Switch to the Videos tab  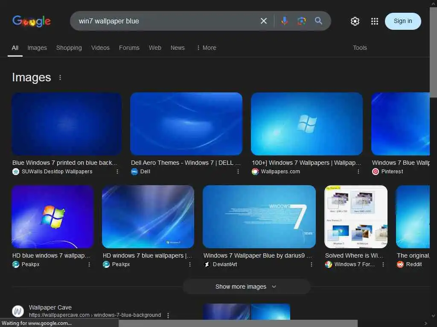click(x=100, y=48)
